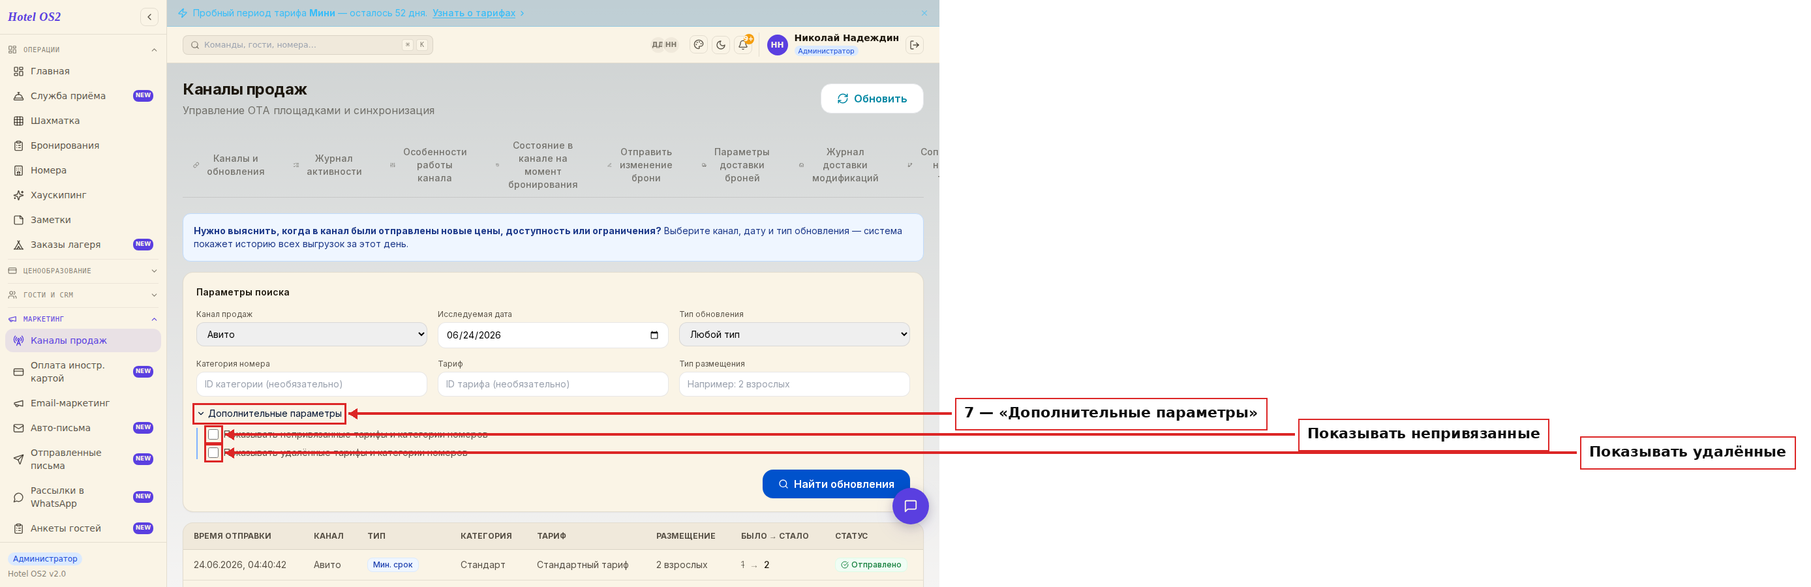Click the logout icon next to the user name
The height and width of the screenshot is (587, 1811).
point(914,45)
